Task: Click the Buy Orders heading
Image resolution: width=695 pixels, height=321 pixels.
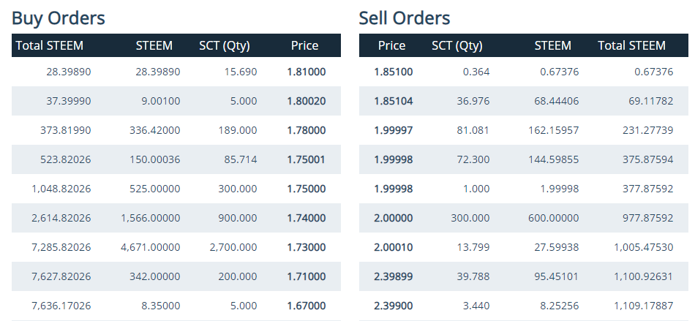Action: click(x=59, y=18)
